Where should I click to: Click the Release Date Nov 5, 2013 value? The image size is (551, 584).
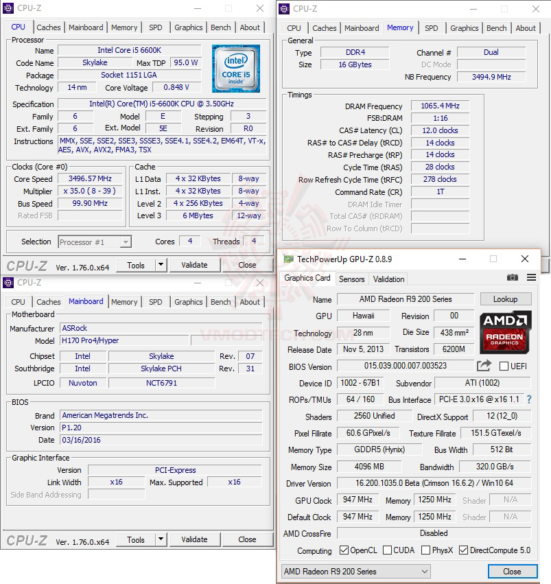[x=364, y=349]
